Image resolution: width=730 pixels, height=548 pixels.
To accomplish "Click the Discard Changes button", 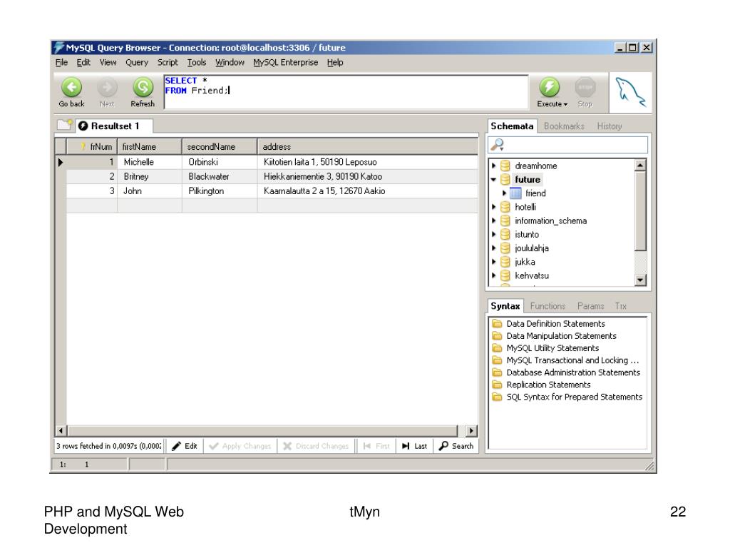I will click(x=316, y=446).
